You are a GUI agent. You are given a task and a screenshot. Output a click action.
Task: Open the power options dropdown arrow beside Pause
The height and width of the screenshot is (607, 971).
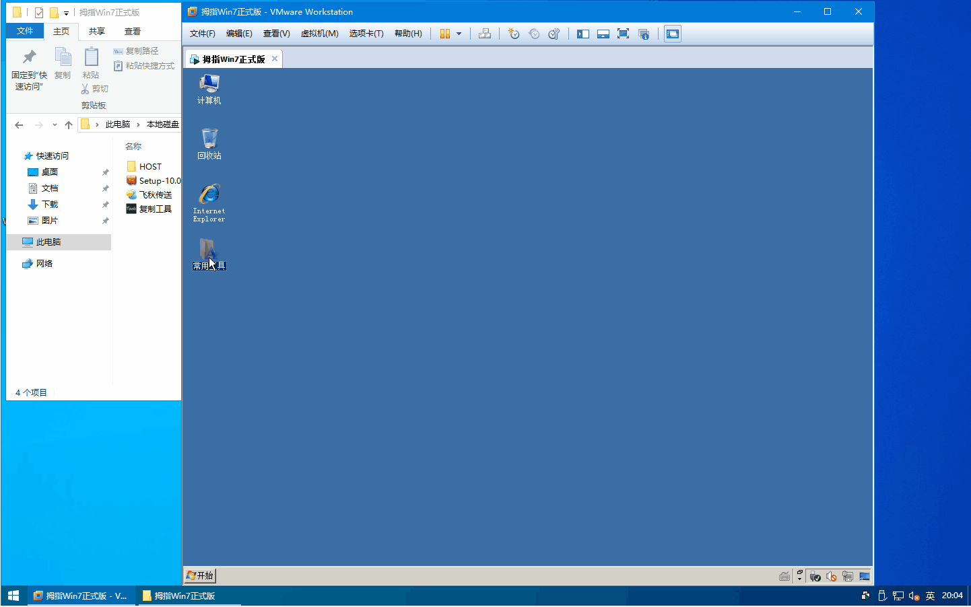[x=459, y=34]
